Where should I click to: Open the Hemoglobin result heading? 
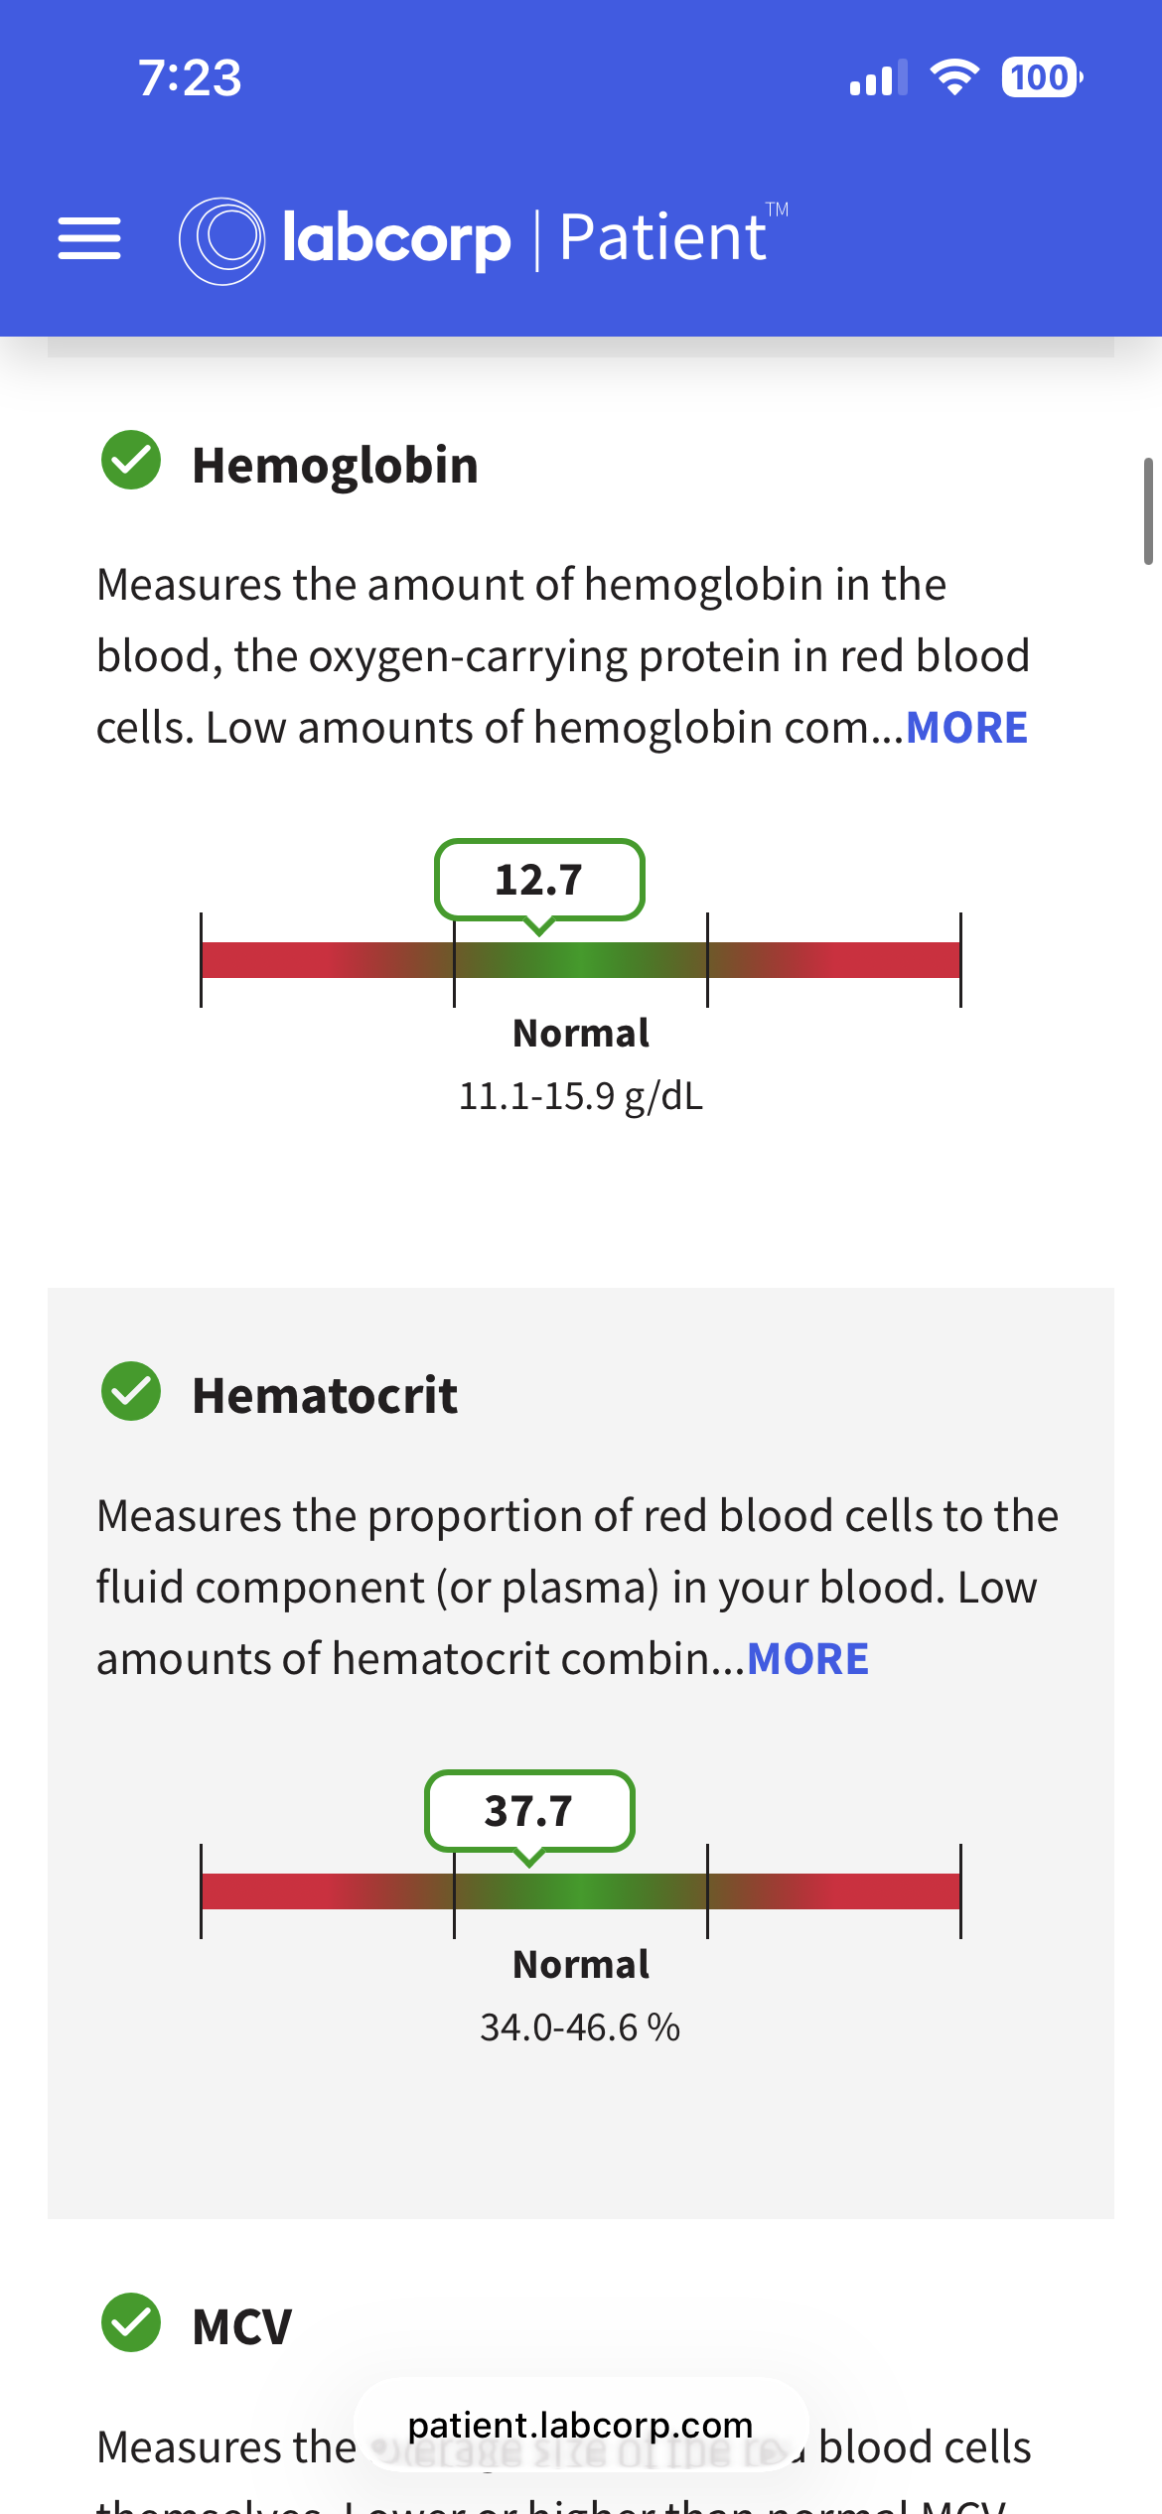pyautogui.click(x=335, y=465)
